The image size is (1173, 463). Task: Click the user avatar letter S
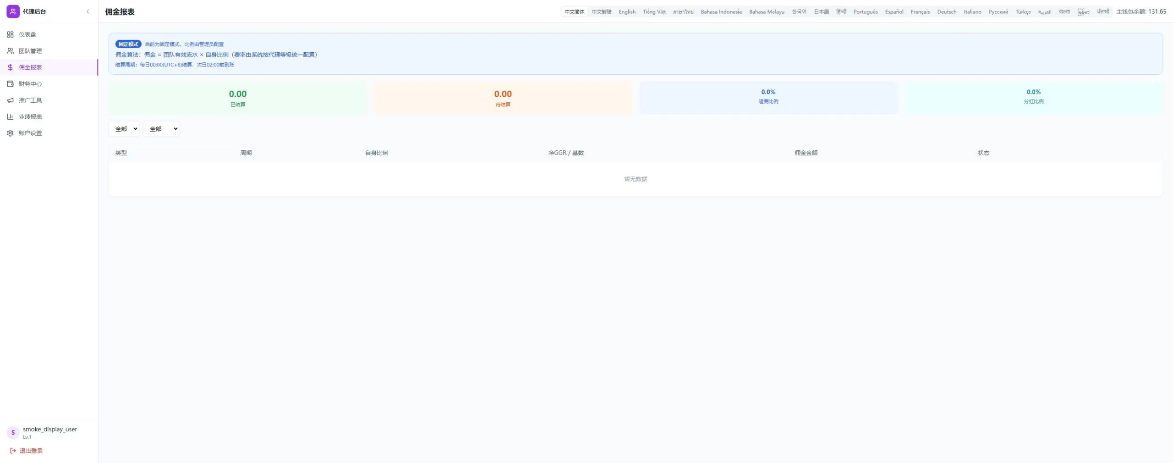(13, 432)
